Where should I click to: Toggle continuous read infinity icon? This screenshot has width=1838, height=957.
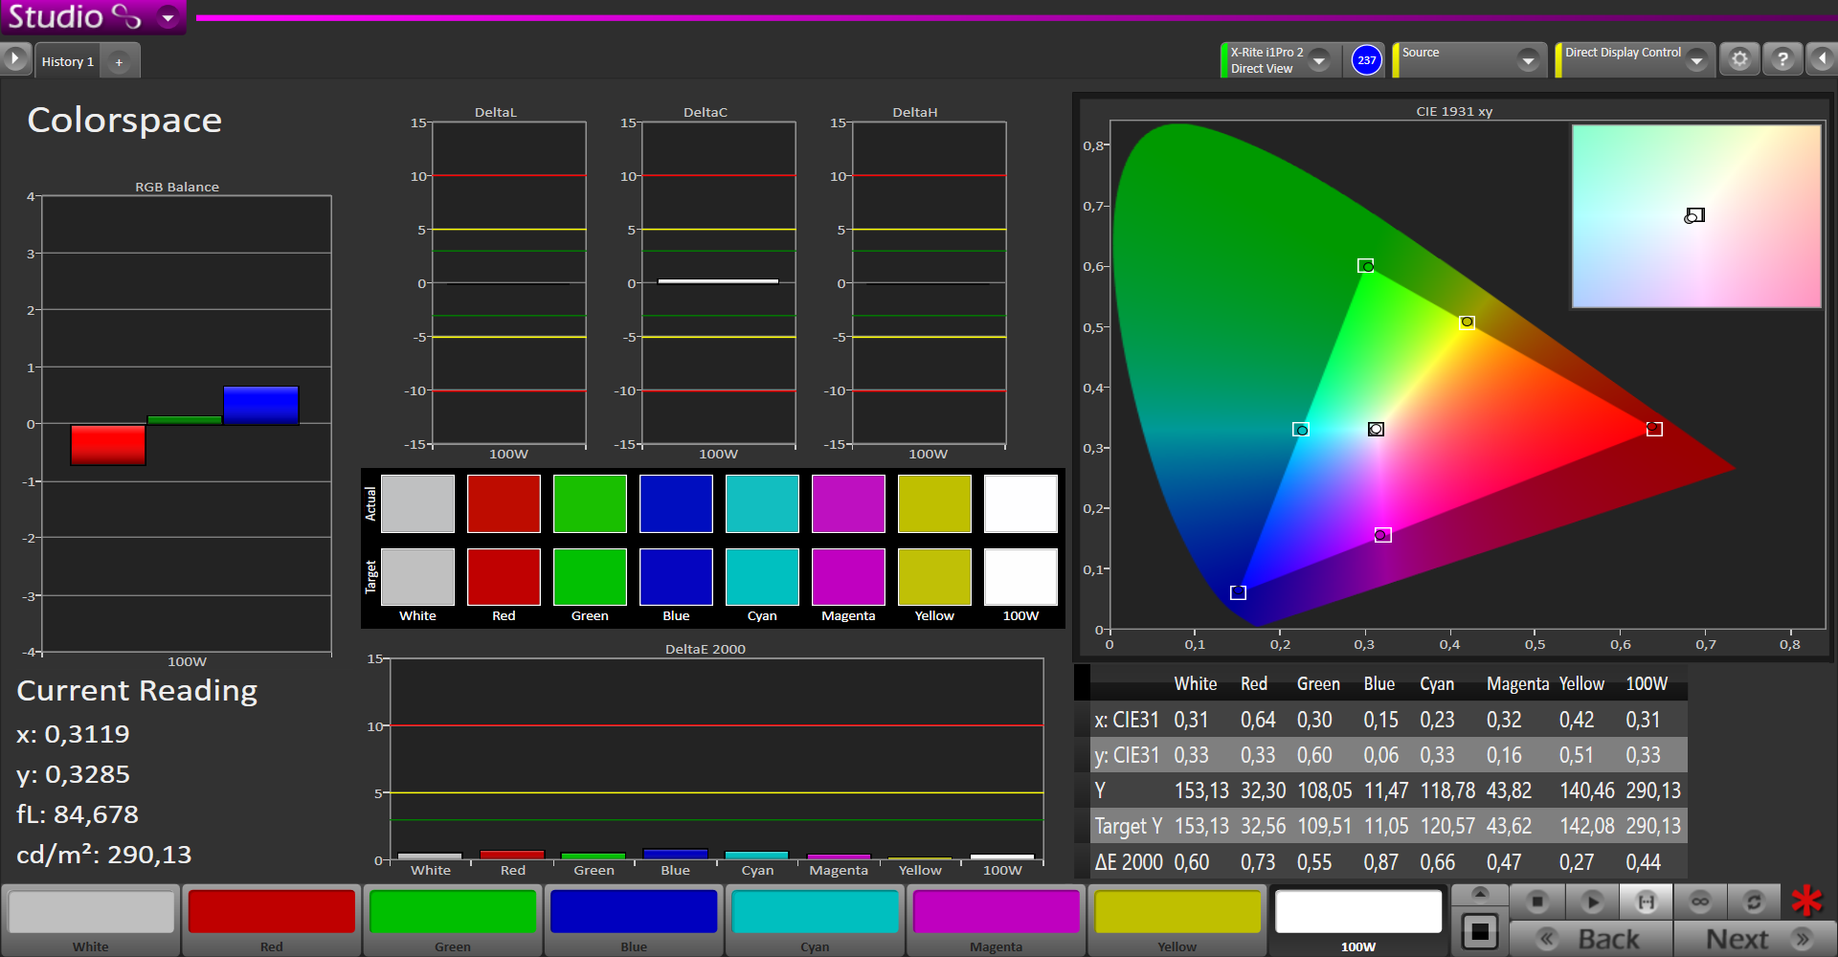[x=1700, y=901]
